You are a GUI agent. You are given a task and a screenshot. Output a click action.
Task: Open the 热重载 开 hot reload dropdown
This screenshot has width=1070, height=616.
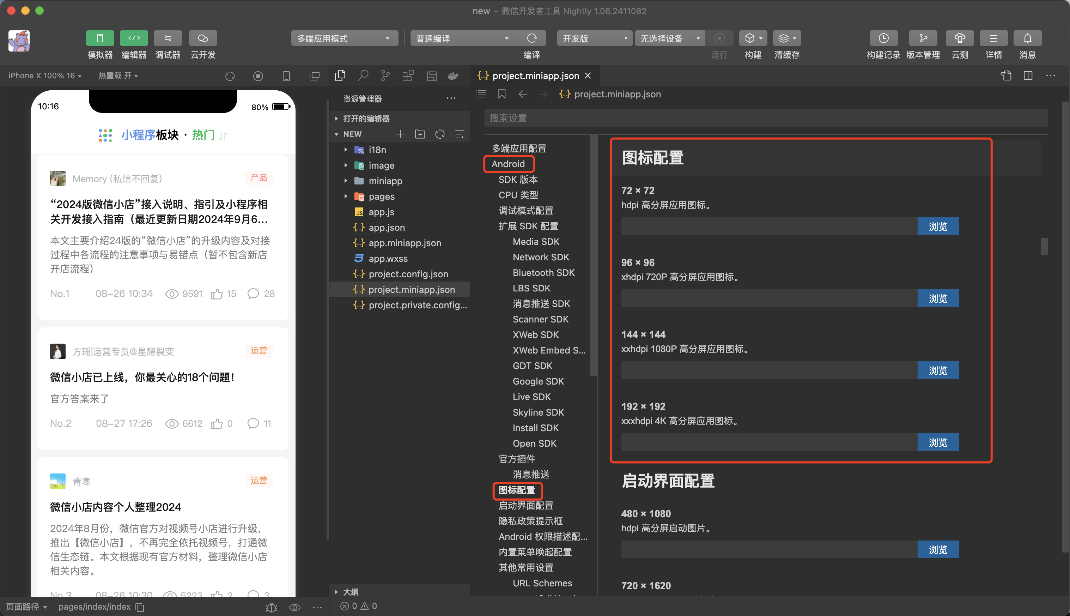tap(118, 76)
